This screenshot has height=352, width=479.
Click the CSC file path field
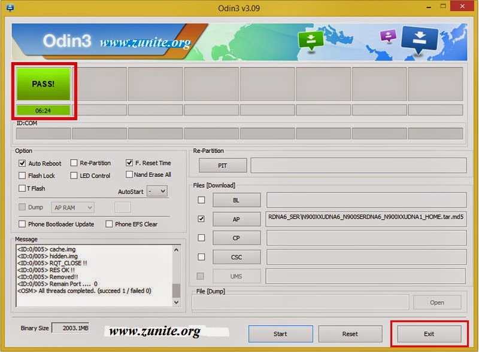coord(366,257)
